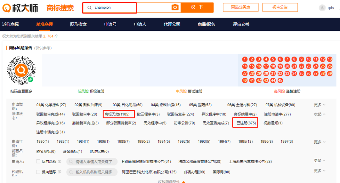Filter legal status by 初审公告(79)
The width and height of the screenshot is (340, 183).
[x=184, y=123]
